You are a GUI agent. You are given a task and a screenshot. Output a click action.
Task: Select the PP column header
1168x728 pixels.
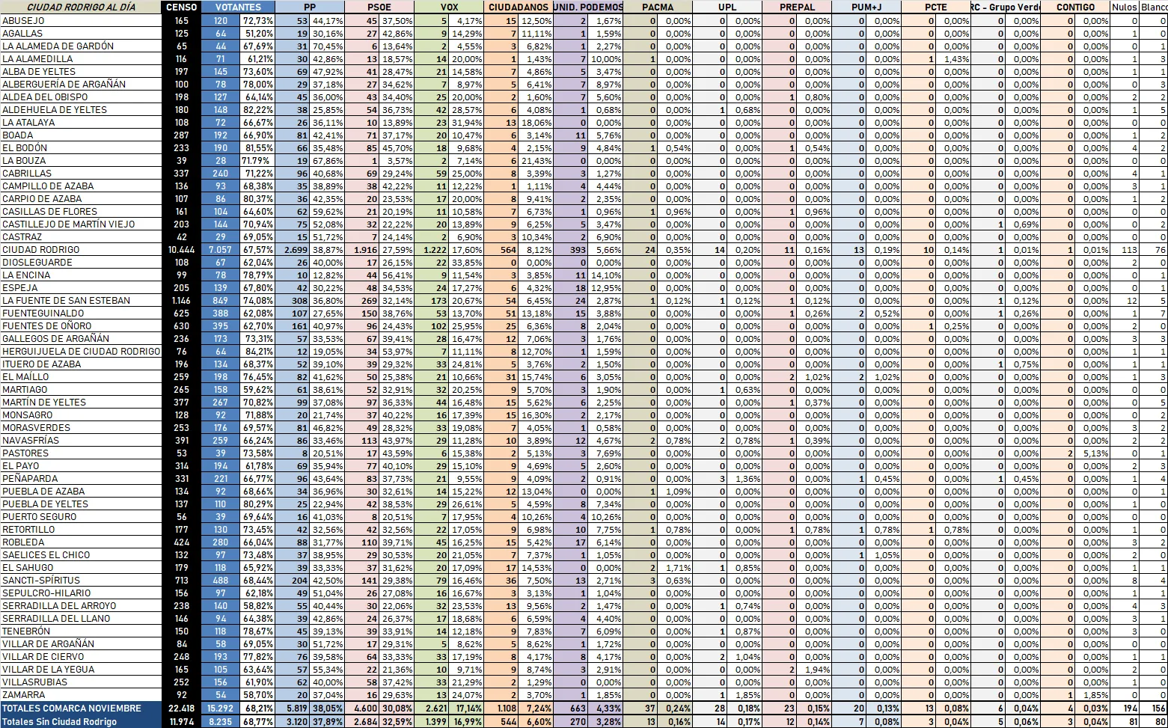click(309, 7)
